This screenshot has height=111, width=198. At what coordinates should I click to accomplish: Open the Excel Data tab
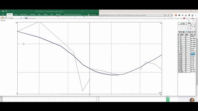[x=39, y=14]
